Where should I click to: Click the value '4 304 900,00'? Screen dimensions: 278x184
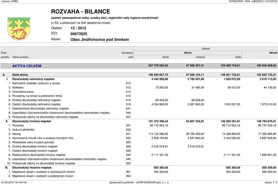click(160, 104)
